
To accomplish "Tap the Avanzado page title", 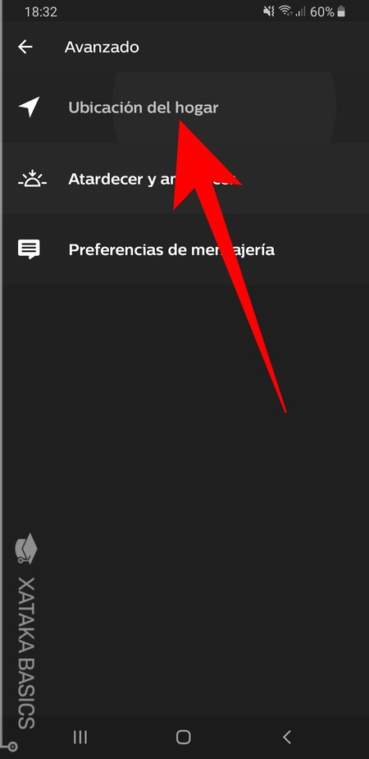I will click(102, 48).
